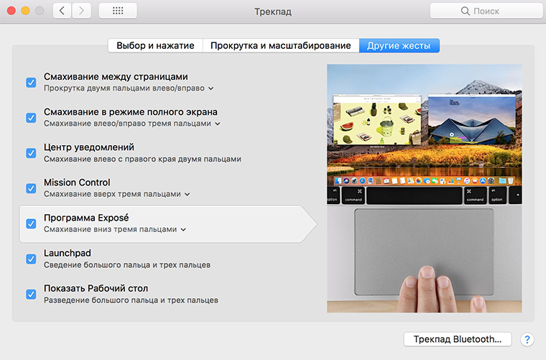This screenshot has width=546, height=360.
Task: Open help with the question mark button
Action: (527, 339)
